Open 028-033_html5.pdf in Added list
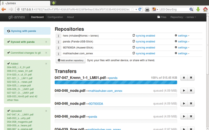Viewport: 209px width, 130px height. click(18, 97)
